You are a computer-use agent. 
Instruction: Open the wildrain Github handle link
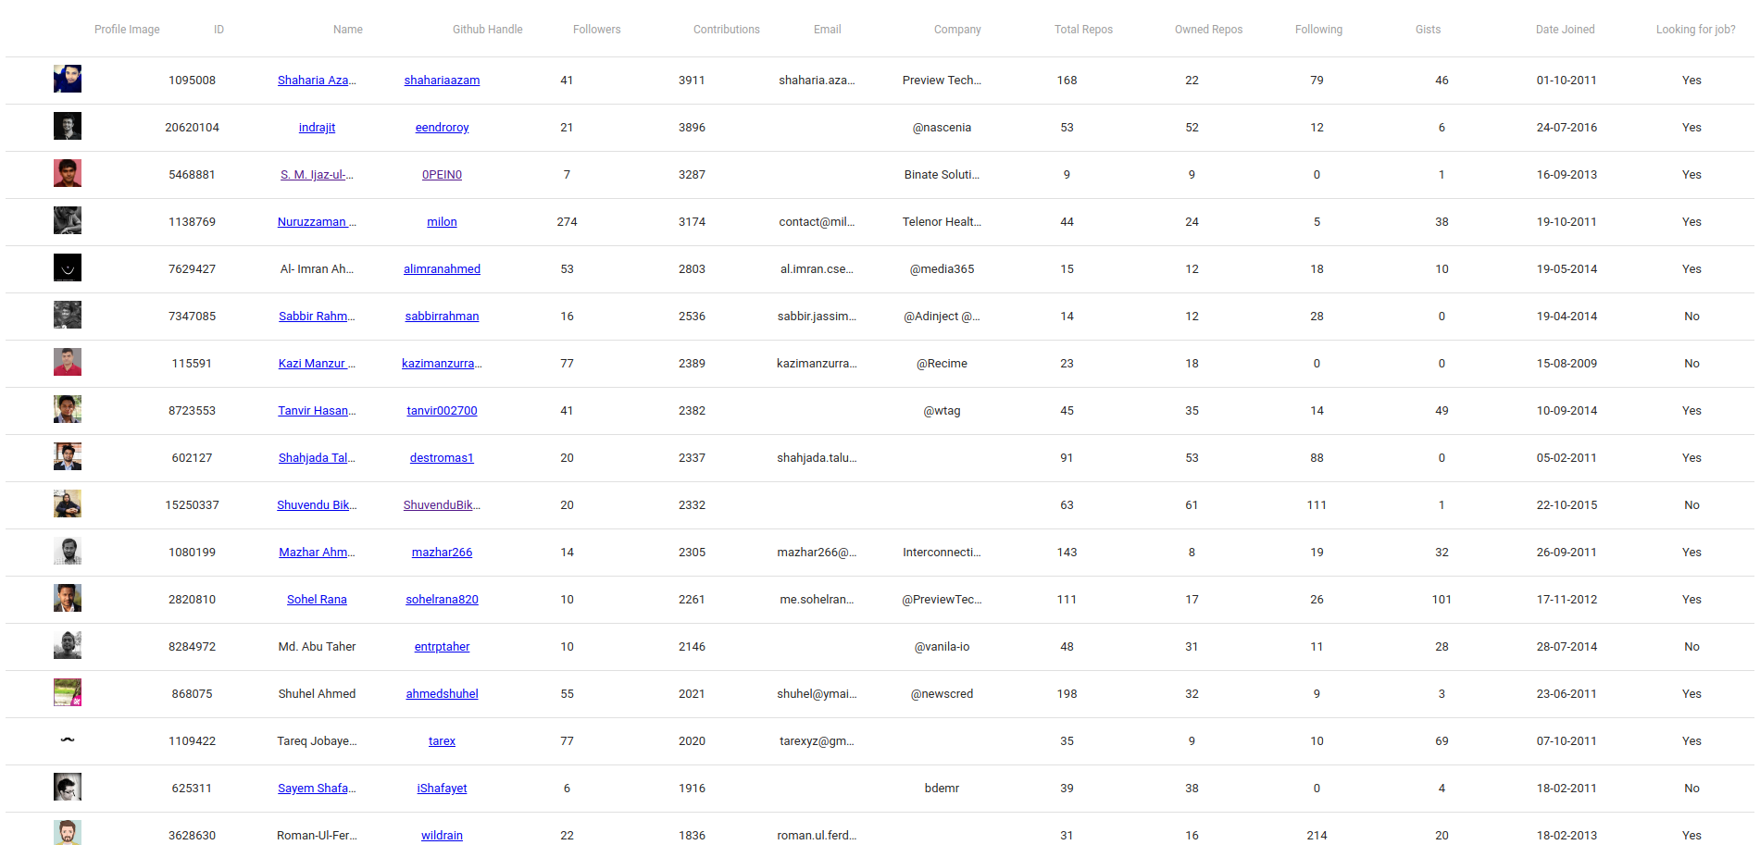(442, 835)
